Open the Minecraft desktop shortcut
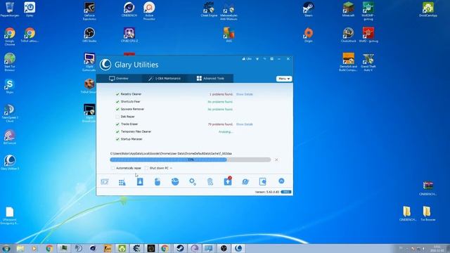 click(349, 9)
